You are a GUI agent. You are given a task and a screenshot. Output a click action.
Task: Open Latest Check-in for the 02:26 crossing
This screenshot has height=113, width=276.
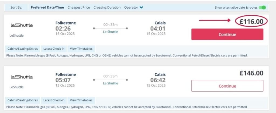point(54,49)
